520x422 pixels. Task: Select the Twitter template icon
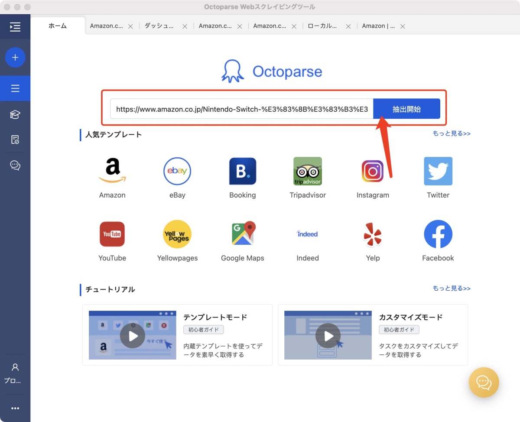438,171
